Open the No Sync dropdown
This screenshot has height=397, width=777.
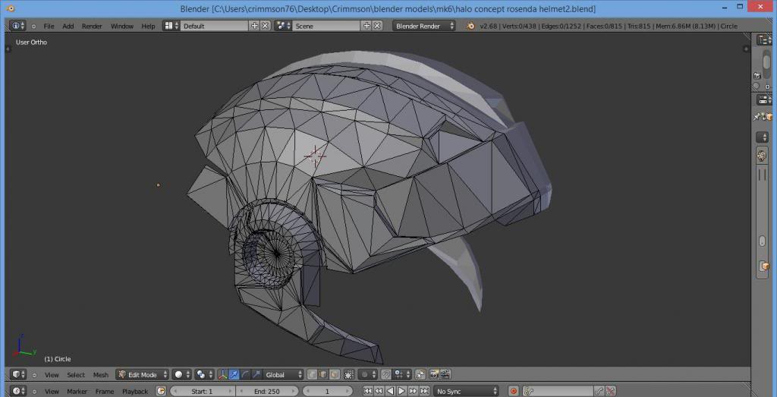(x=467, y=391)
